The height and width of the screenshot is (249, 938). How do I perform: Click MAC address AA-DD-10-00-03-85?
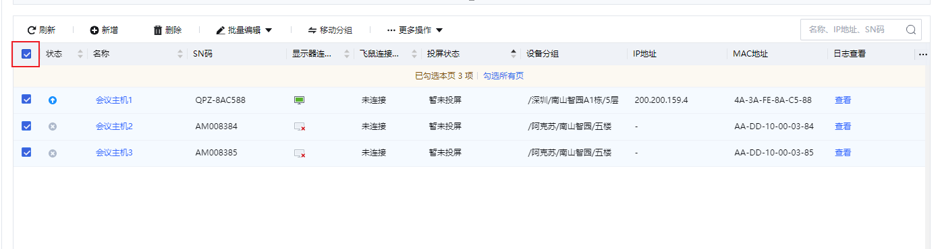coord(774,153)
